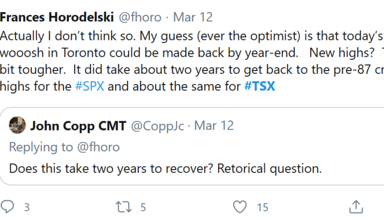Open the #SPX hashtag link
This screenshot has height=220, width=384.
91,86
